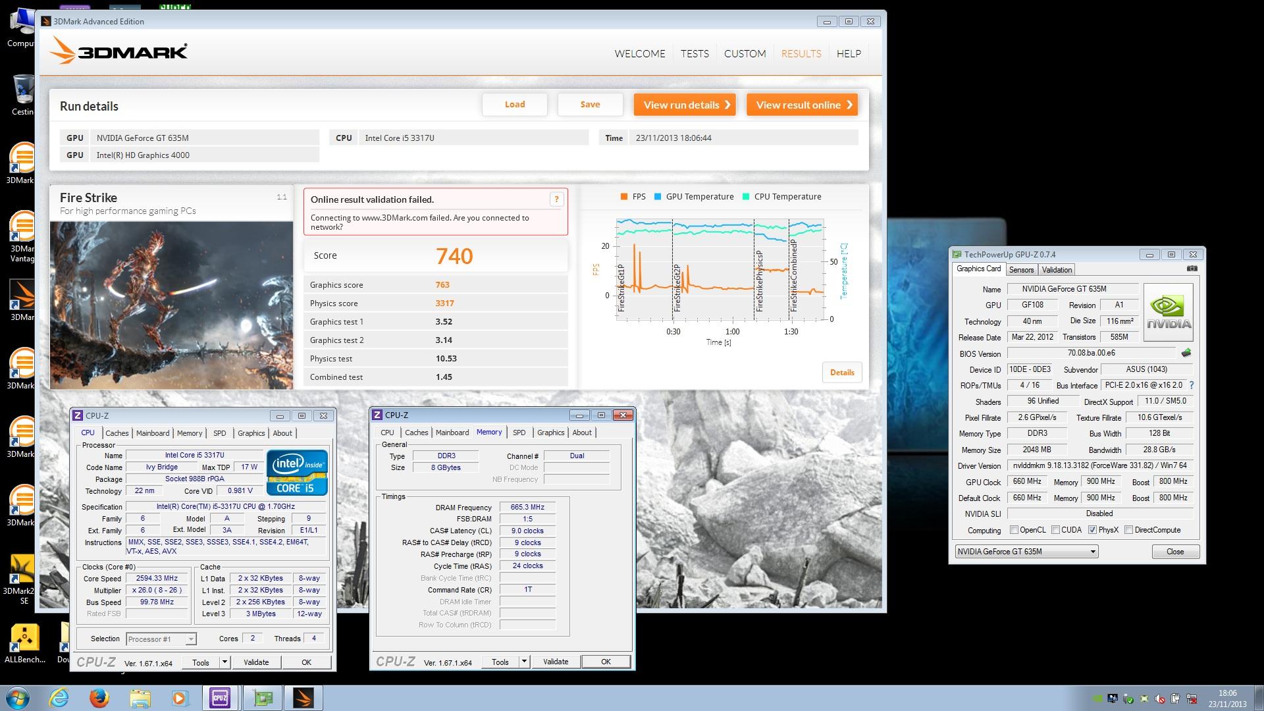
Task: Click Validate button in left CPU-Z window
Action: click(x=256, y=662)
